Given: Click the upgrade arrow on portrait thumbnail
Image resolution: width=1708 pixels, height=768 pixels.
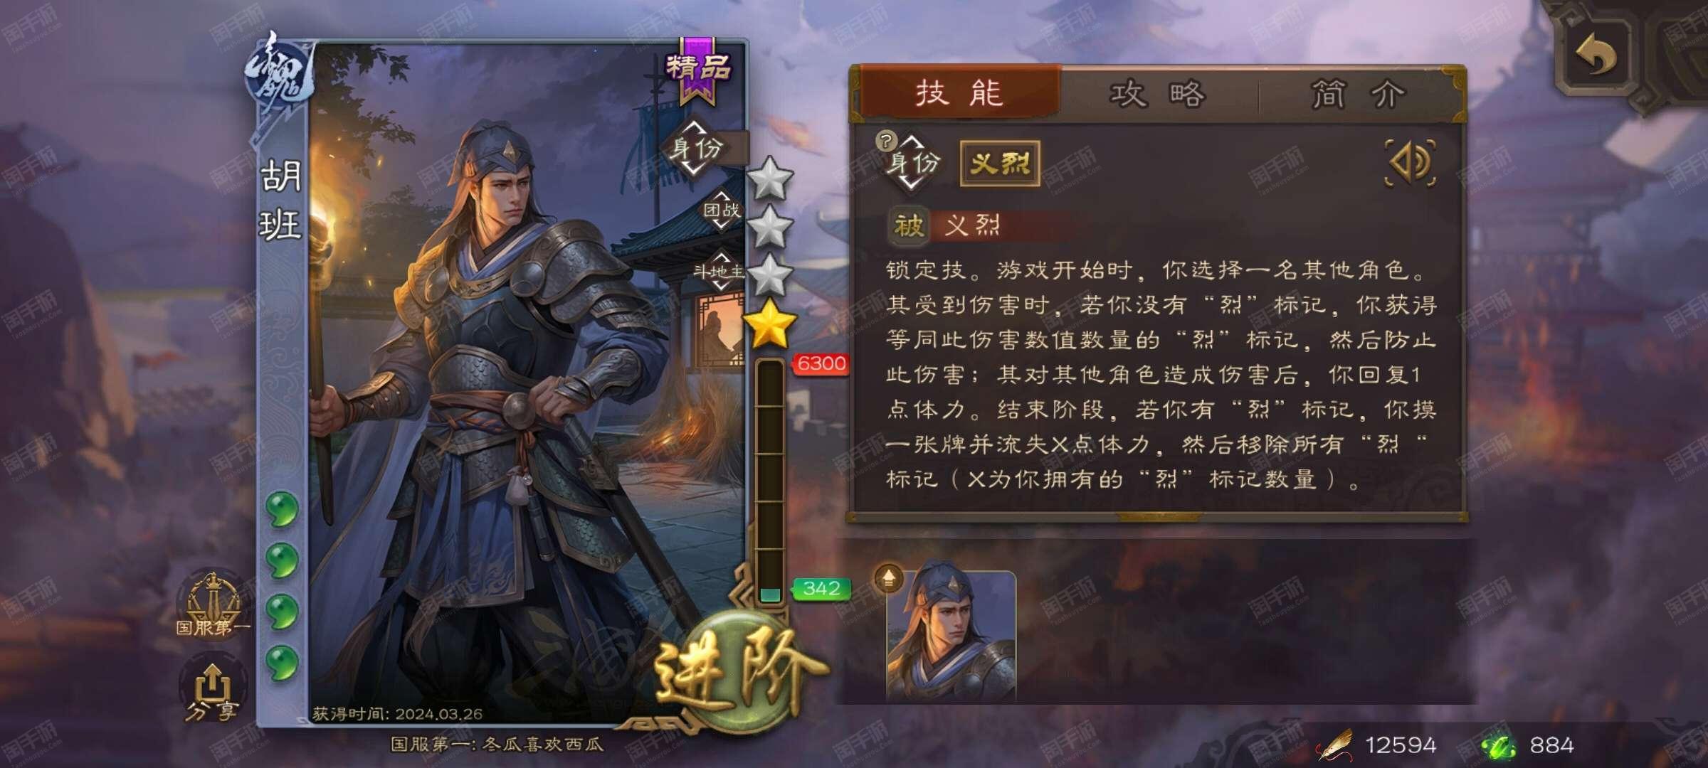Looking at the screenshot, I should [x=888, y=578].
